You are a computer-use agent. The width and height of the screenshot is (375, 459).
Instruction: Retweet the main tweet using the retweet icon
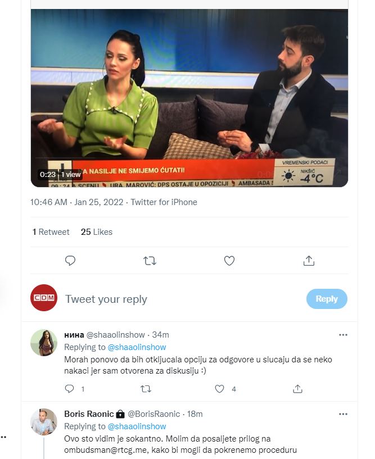(x=150, y=261)
